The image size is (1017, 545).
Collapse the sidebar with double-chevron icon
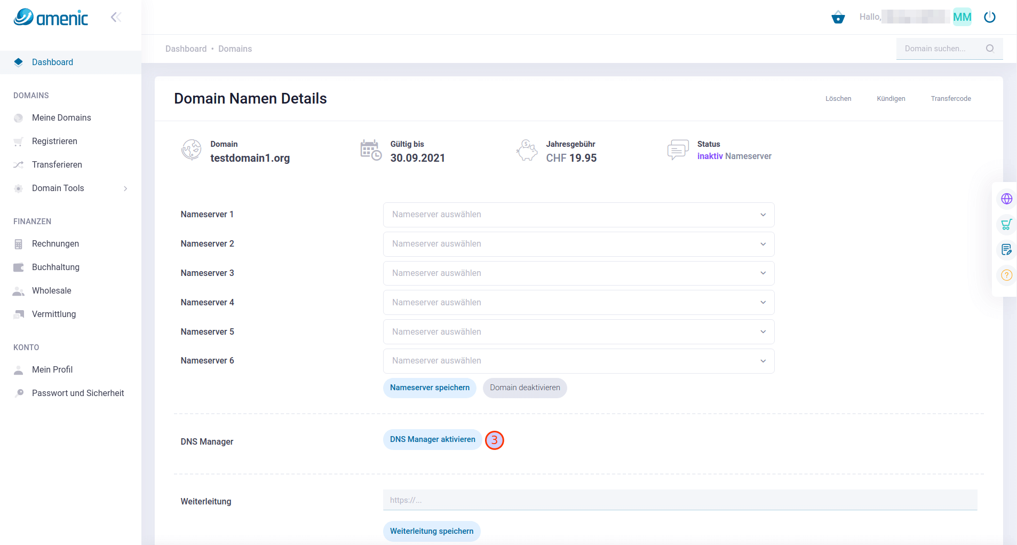click(x=116, y=17)
